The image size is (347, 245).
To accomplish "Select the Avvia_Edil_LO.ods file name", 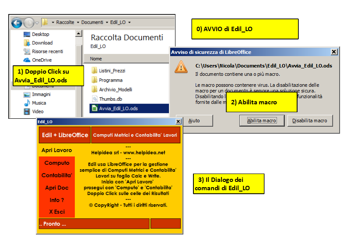I will tap(119, 109).
